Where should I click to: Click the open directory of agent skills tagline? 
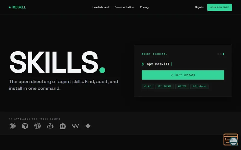(x=64, y=85)
